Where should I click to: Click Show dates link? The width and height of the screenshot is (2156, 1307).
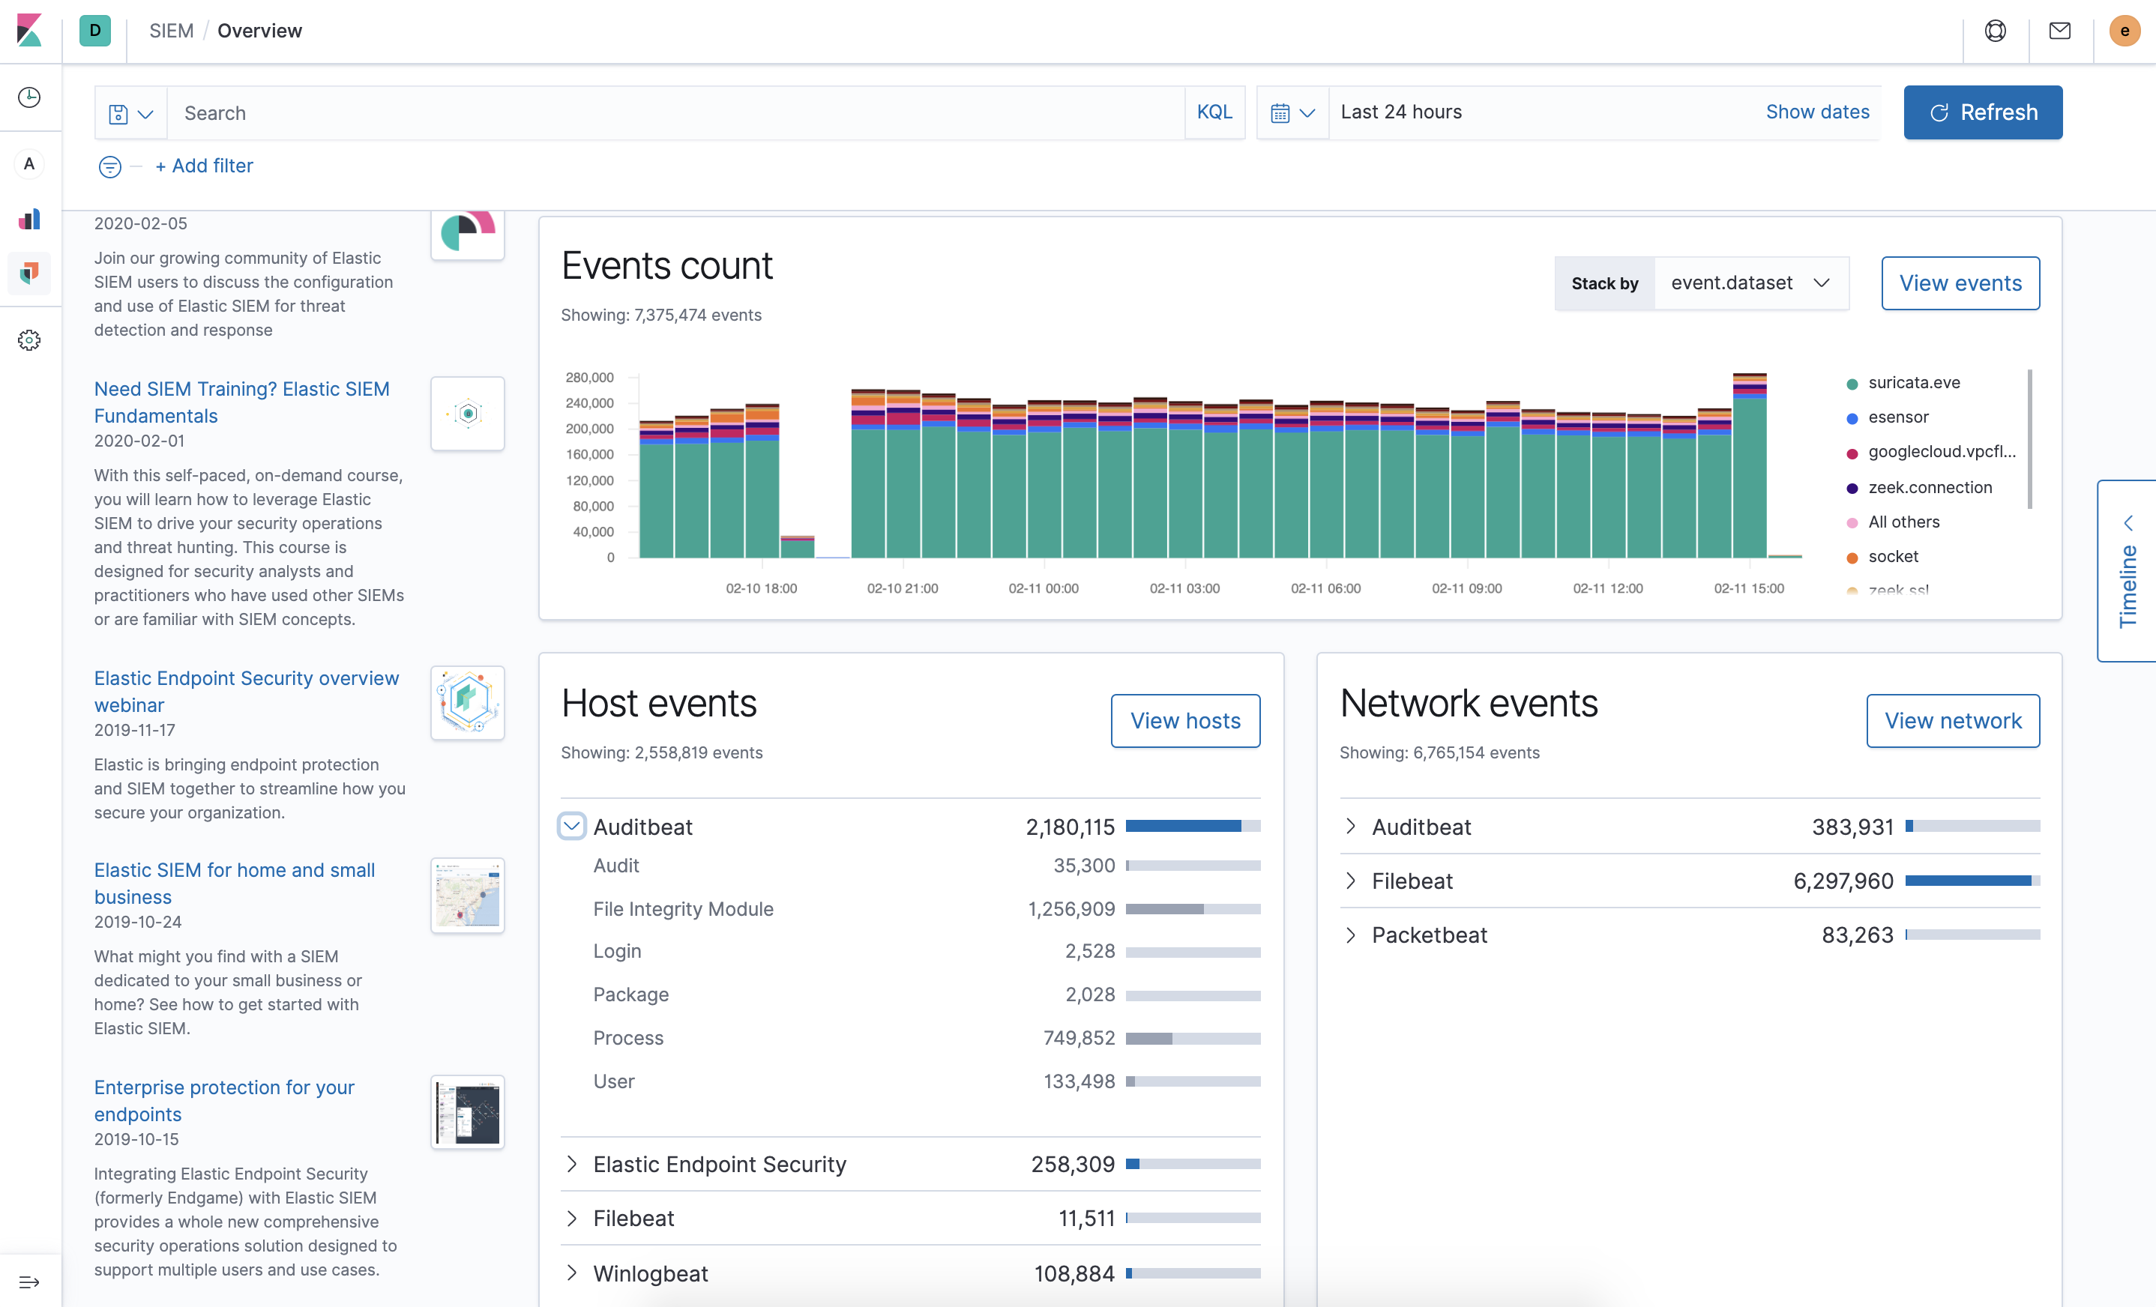point(1816,112)
